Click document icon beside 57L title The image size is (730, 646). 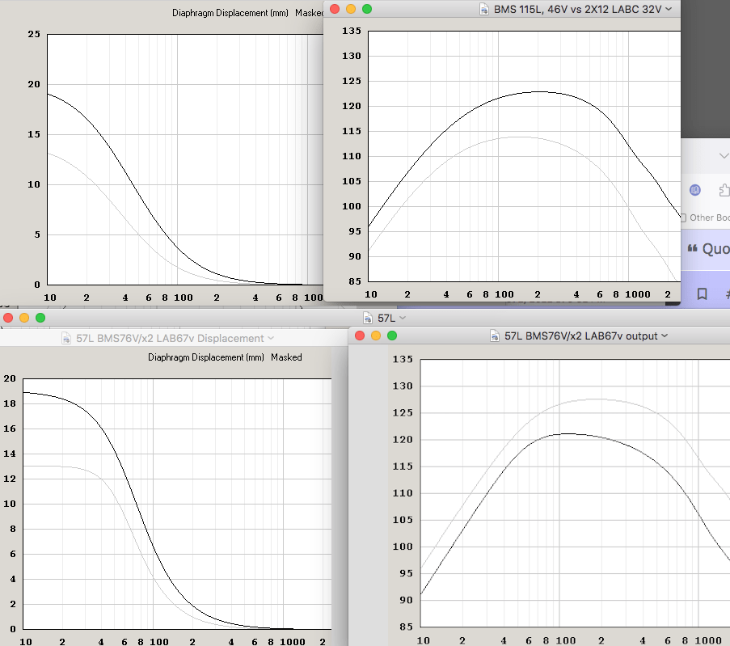(368, 318)
